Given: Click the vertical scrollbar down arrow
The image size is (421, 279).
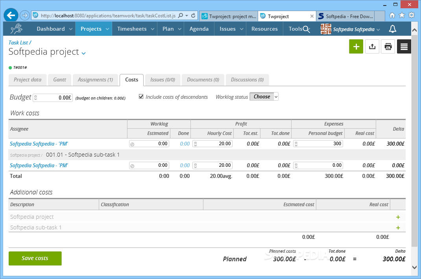Looking at the screenshot, I should 414,268.
